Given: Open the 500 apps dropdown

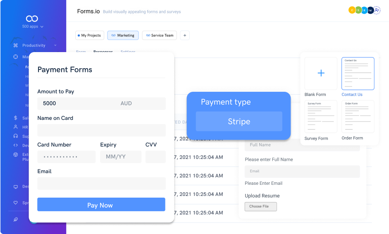Looking at the screenshot, I should pos(33,26).
